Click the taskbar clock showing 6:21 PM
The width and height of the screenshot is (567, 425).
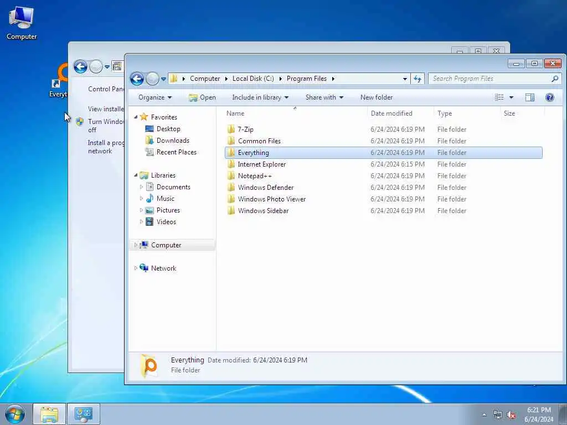539,414
